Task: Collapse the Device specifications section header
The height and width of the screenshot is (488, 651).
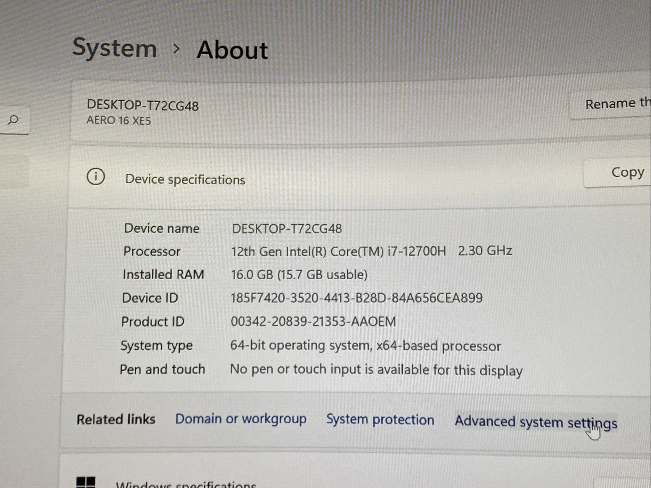Action: pyautogui.click(x=358, y=177)
